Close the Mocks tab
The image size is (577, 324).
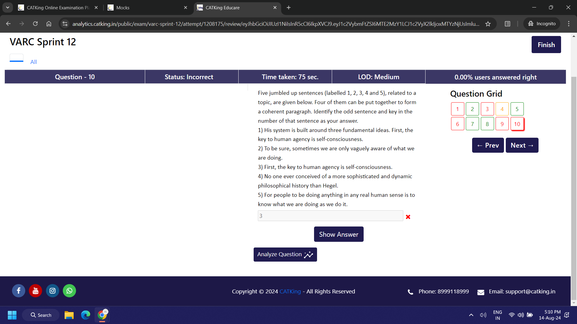click(x=185, y=7)
